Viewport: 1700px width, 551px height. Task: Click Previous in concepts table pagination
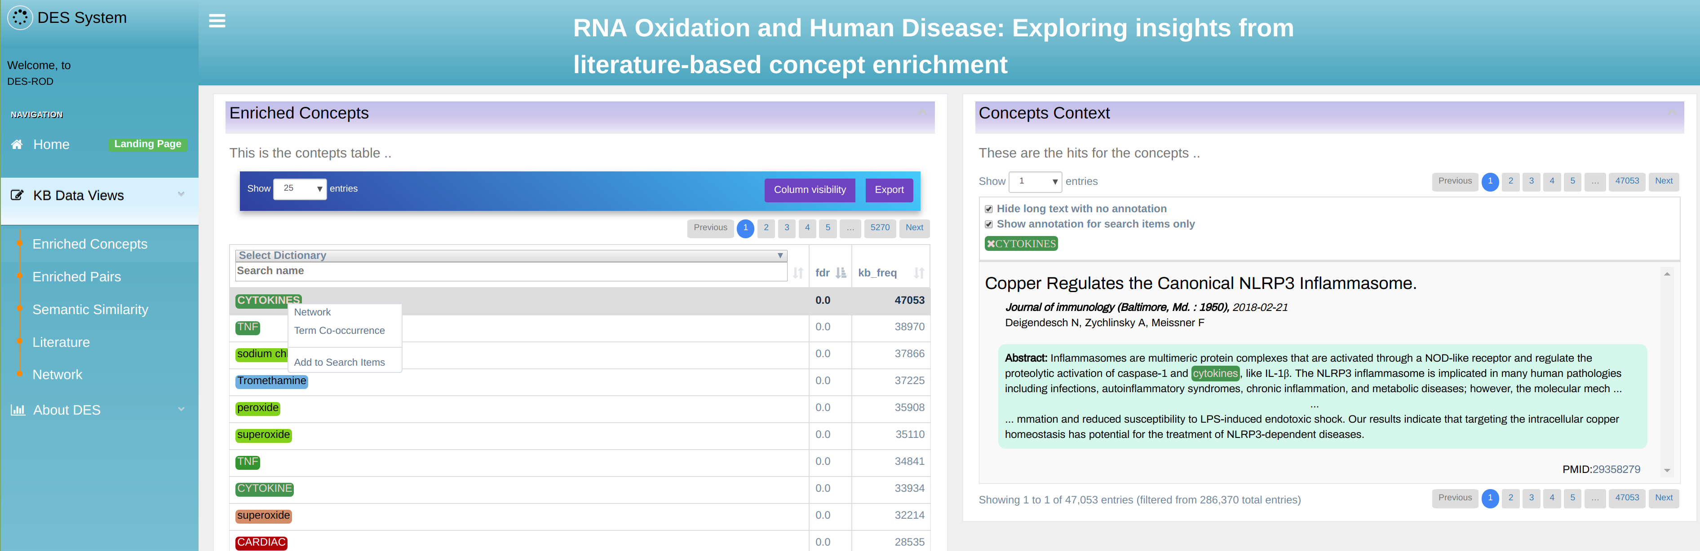[710, 228]
